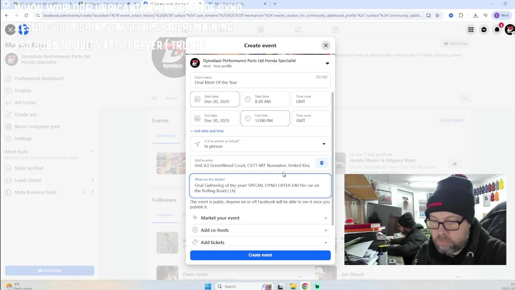Image resolution: width=515 pixels, height=290 pixels.
Task: Open Insights in the sidebar
Action: pos(23,91)
